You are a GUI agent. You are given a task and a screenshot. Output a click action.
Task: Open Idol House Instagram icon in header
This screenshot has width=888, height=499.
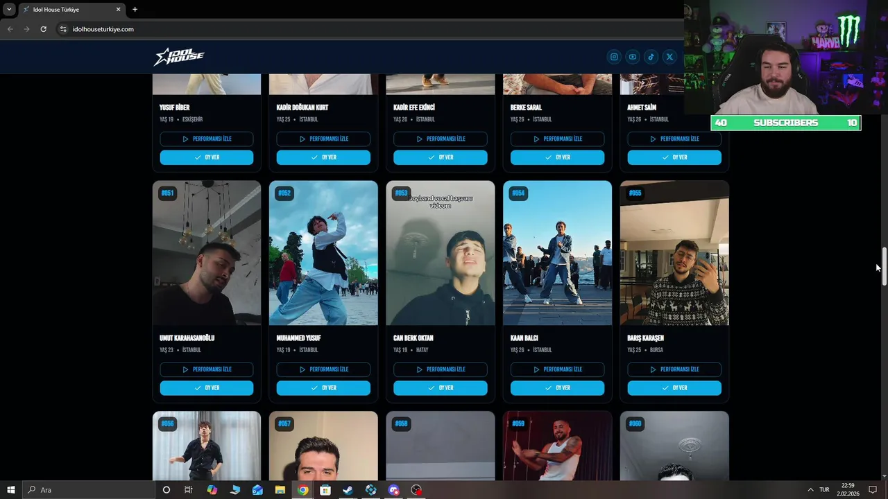click(614, 57)
